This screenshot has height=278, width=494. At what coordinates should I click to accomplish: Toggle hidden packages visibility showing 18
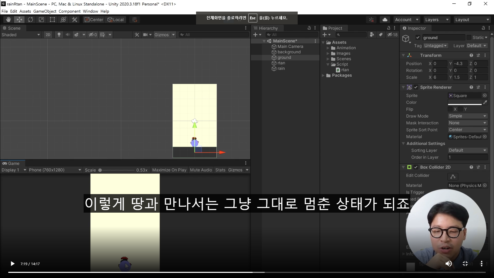(x=393, y=35)
